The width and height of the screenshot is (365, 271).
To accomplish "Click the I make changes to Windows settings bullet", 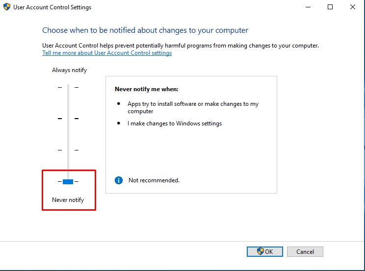I will (x=175, y=123).
